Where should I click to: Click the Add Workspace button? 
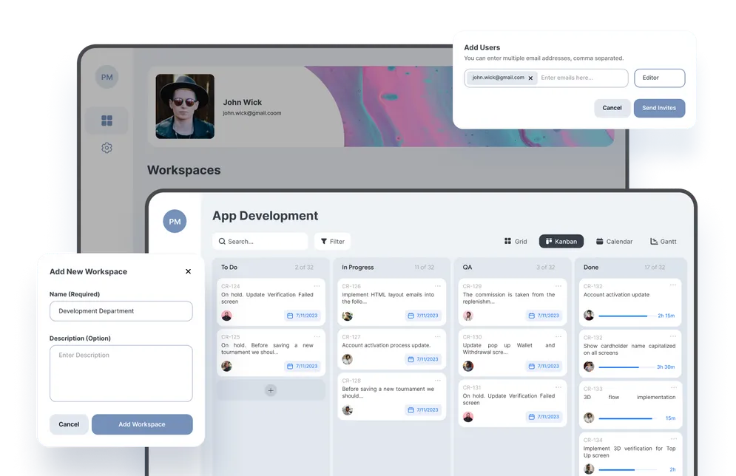coord(142,424)
